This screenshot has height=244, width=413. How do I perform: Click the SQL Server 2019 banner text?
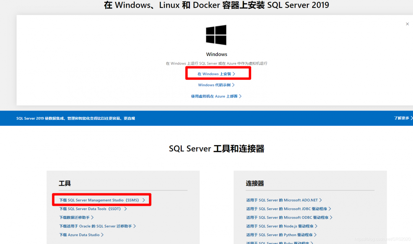(76, 118)
